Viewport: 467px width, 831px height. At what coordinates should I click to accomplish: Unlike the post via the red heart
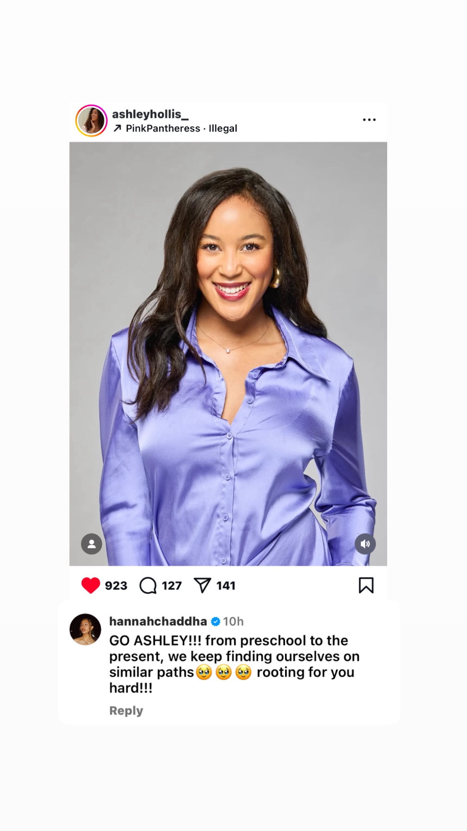(x=90, y=586)
